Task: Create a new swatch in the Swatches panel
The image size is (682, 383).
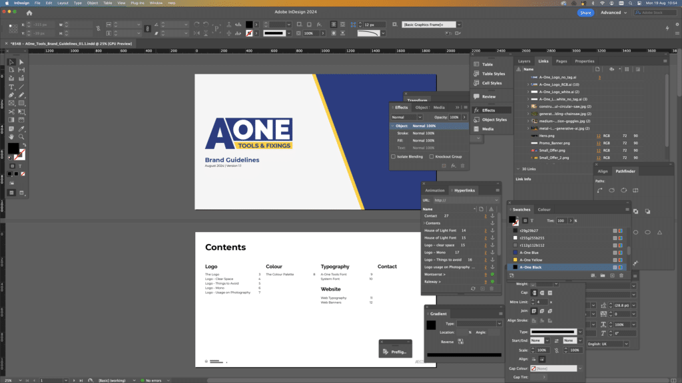Action: pyautogui.click(x=612, y=276)
